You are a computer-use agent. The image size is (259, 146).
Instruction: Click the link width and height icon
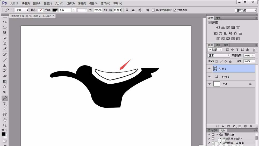(105, 10)
